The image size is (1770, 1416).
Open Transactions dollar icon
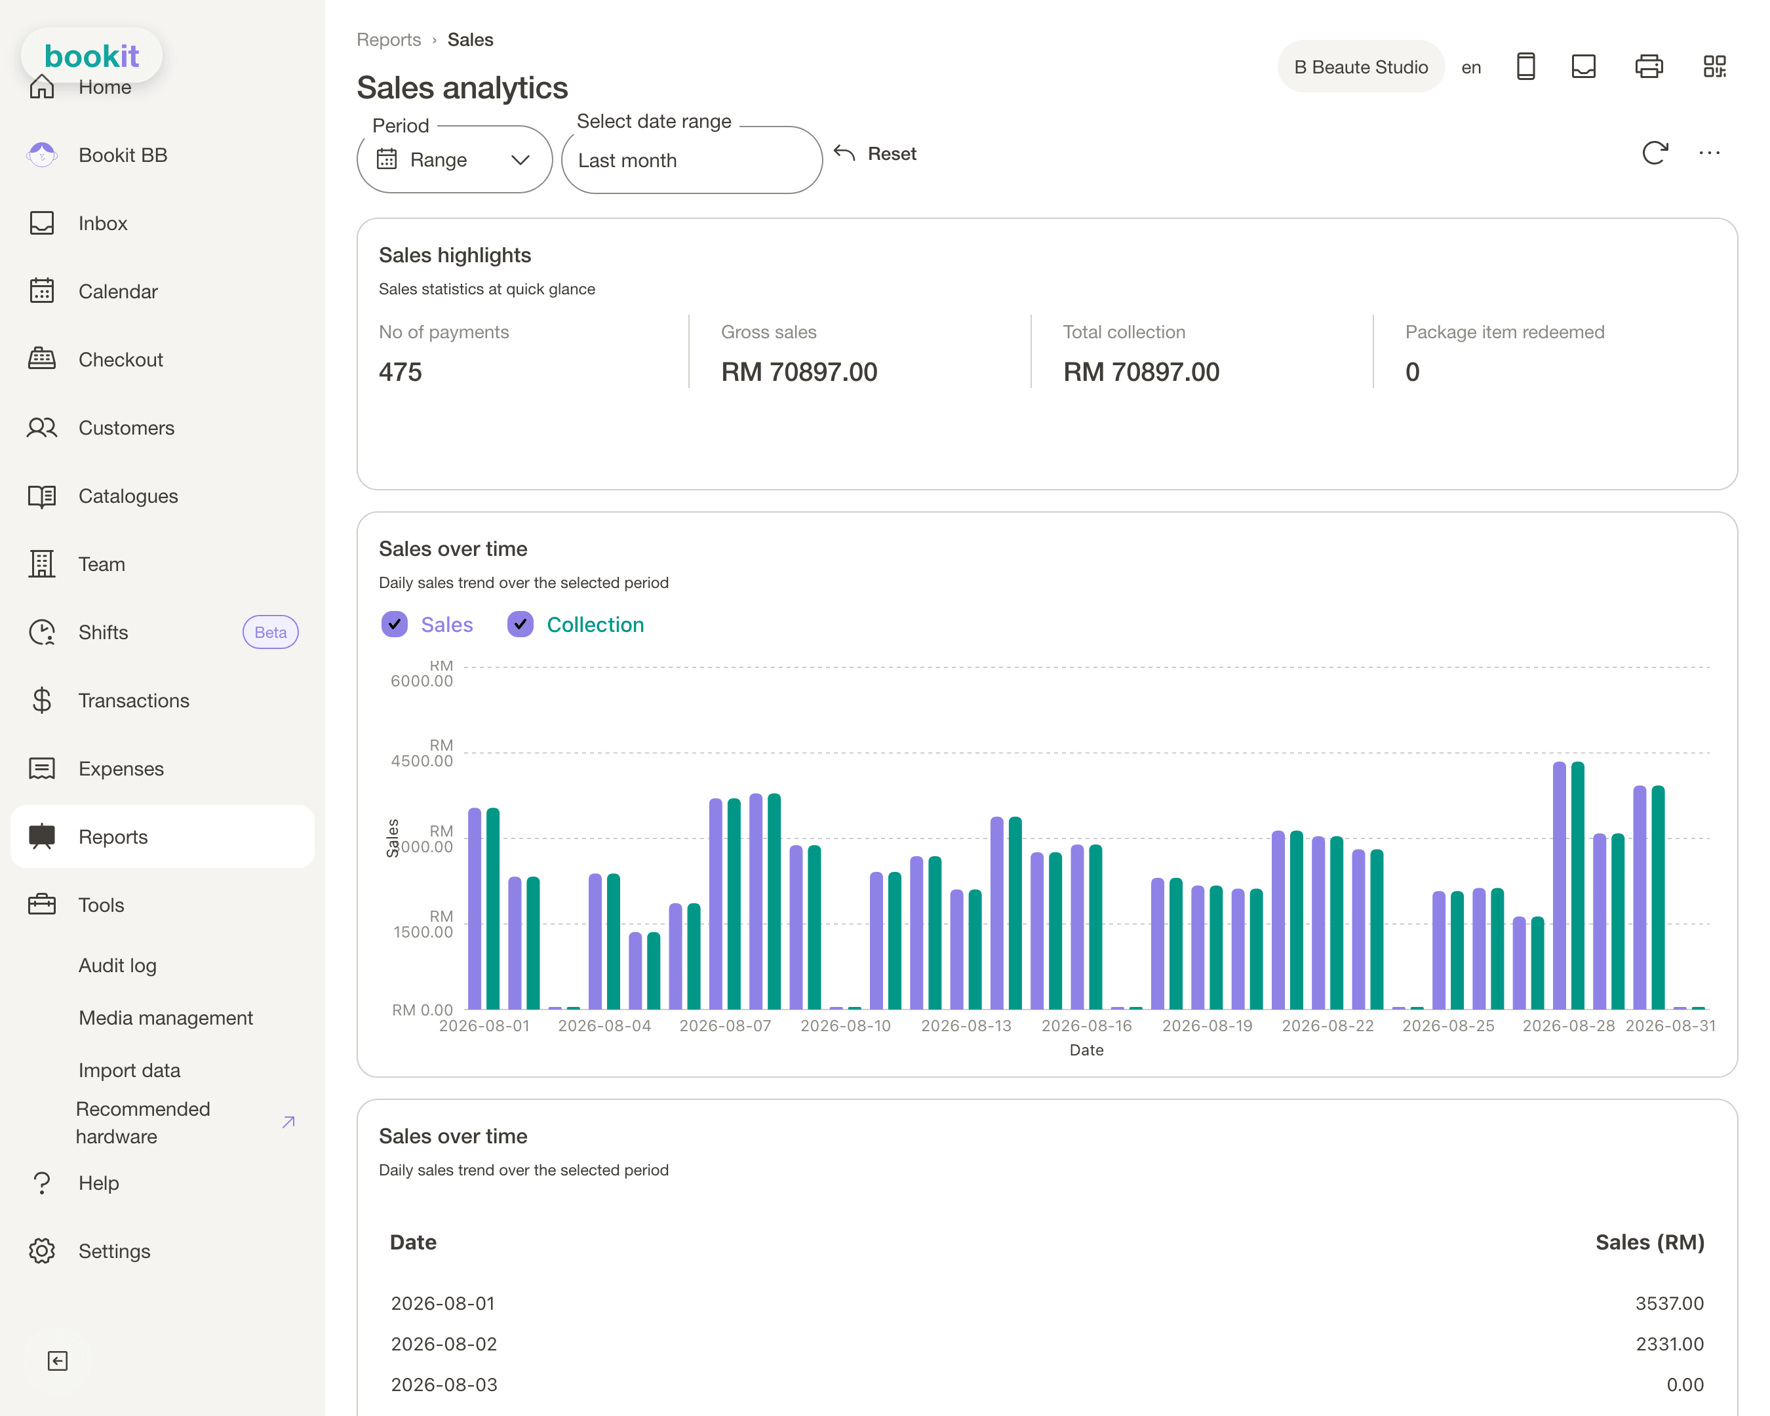tap(42, 699)
